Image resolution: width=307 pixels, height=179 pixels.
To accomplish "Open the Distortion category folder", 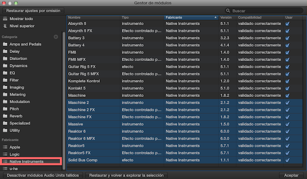I will coord(5,59).
